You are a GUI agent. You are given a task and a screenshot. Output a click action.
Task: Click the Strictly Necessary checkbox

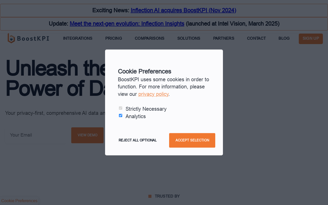click(120, 108)
